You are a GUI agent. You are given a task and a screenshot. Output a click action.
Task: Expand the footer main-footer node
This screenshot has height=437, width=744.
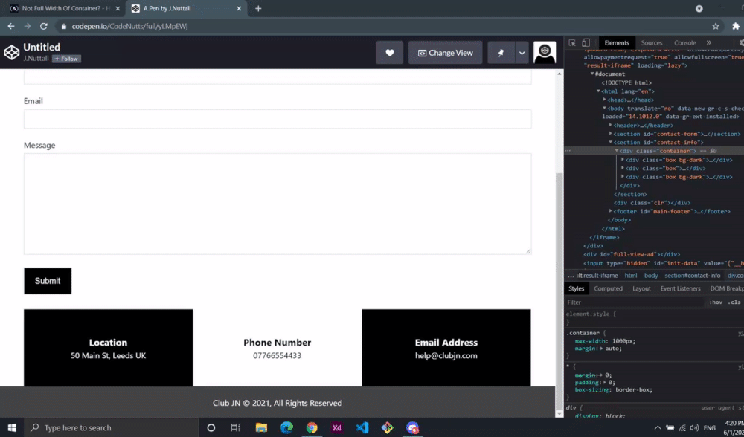610,211
